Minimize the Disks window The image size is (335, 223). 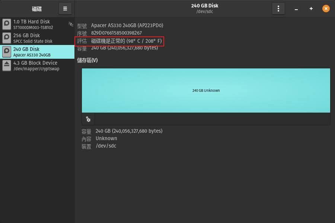click(296, 9)
